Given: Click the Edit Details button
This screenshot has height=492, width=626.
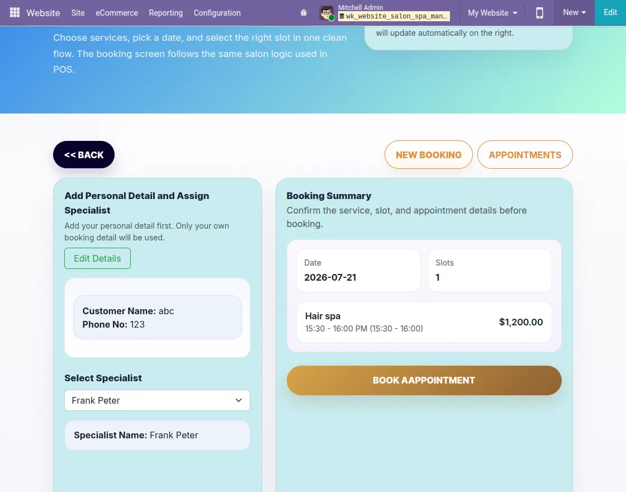Looking at the screenshot, I should pyautogui.click(x=97, y=258).
